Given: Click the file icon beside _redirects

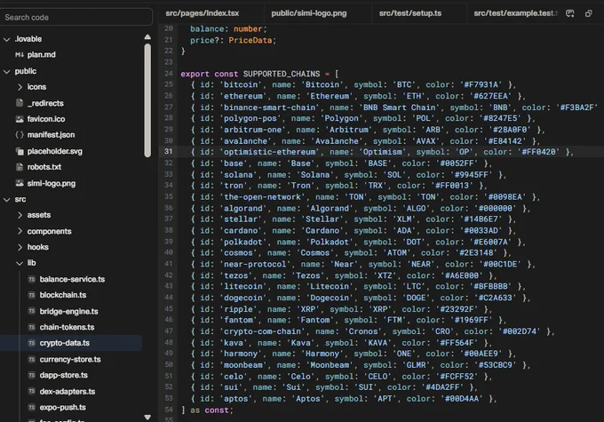Looking at the screenshot, I should click(x=20, y=103).
